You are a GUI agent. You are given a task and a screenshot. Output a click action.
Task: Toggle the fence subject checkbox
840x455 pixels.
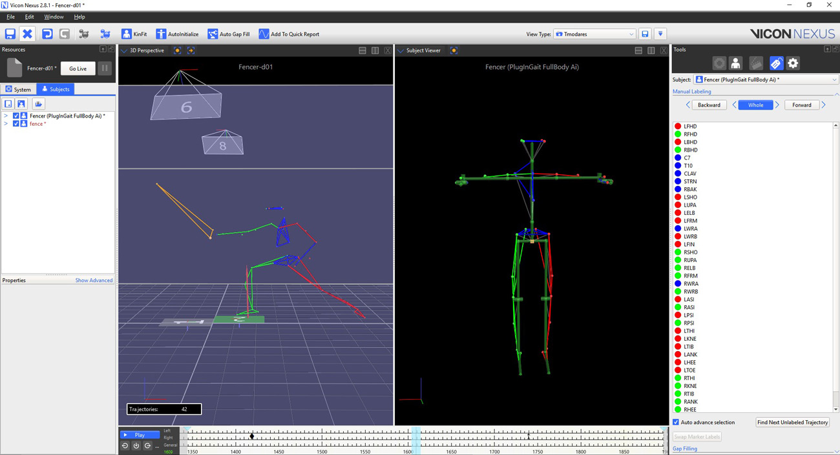tap(16, 124)
